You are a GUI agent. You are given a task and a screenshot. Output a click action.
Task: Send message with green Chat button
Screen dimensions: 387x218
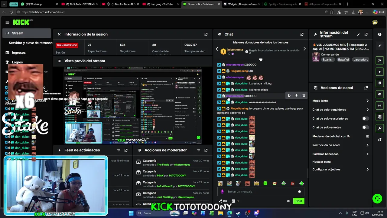299,201
